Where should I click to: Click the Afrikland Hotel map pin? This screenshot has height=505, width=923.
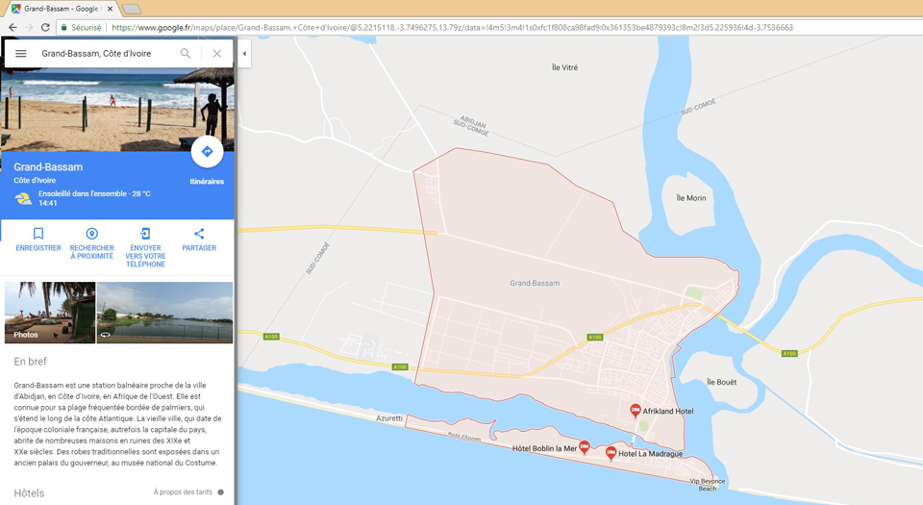636,410
